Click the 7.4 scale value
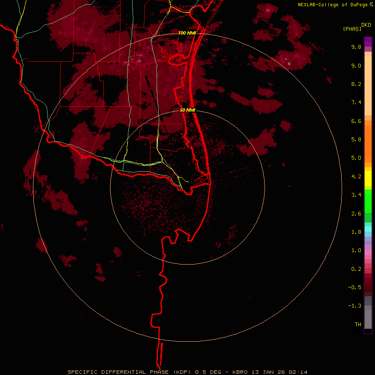Screen dimensions: 375x375 pos(356,102)
